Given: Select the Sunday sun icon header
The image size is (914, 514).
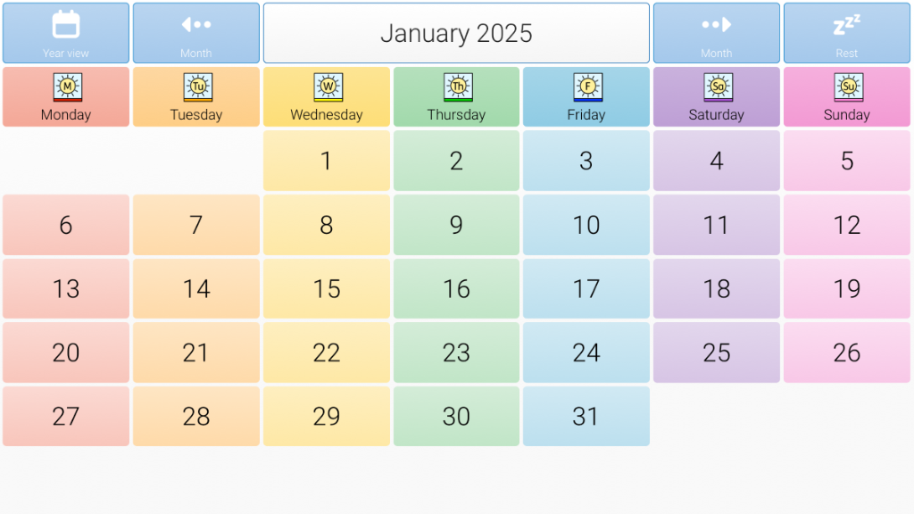Looking at the screenshot, I should 848,87.
